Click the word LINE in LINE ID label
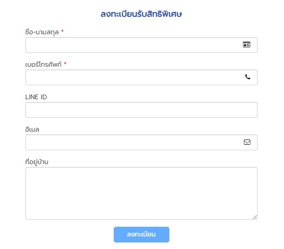The height and width of the screenshot is (249, 284). point(32,97)
